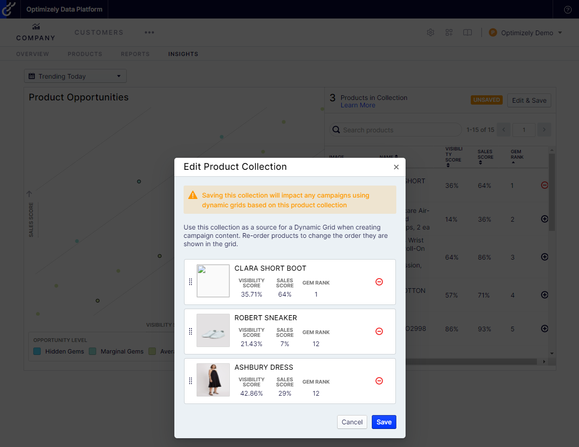Click the olive Average legend swatch

pyautogui.click(x=152, y=351)
